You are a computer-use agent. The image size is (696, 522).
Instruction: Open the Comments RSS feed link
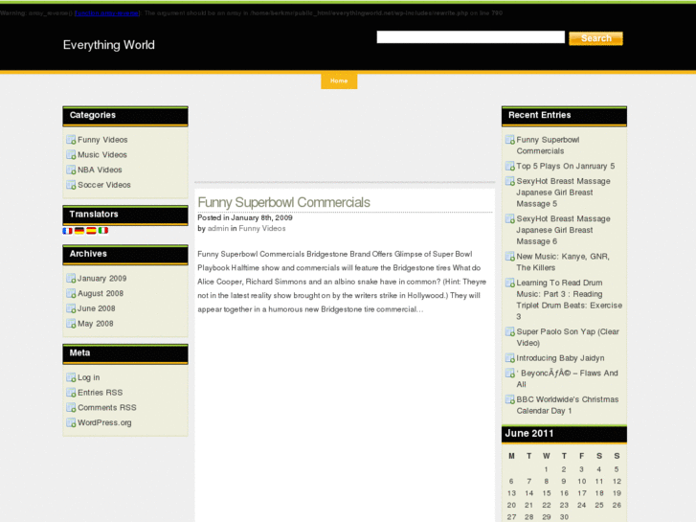[x=107, y=408]
